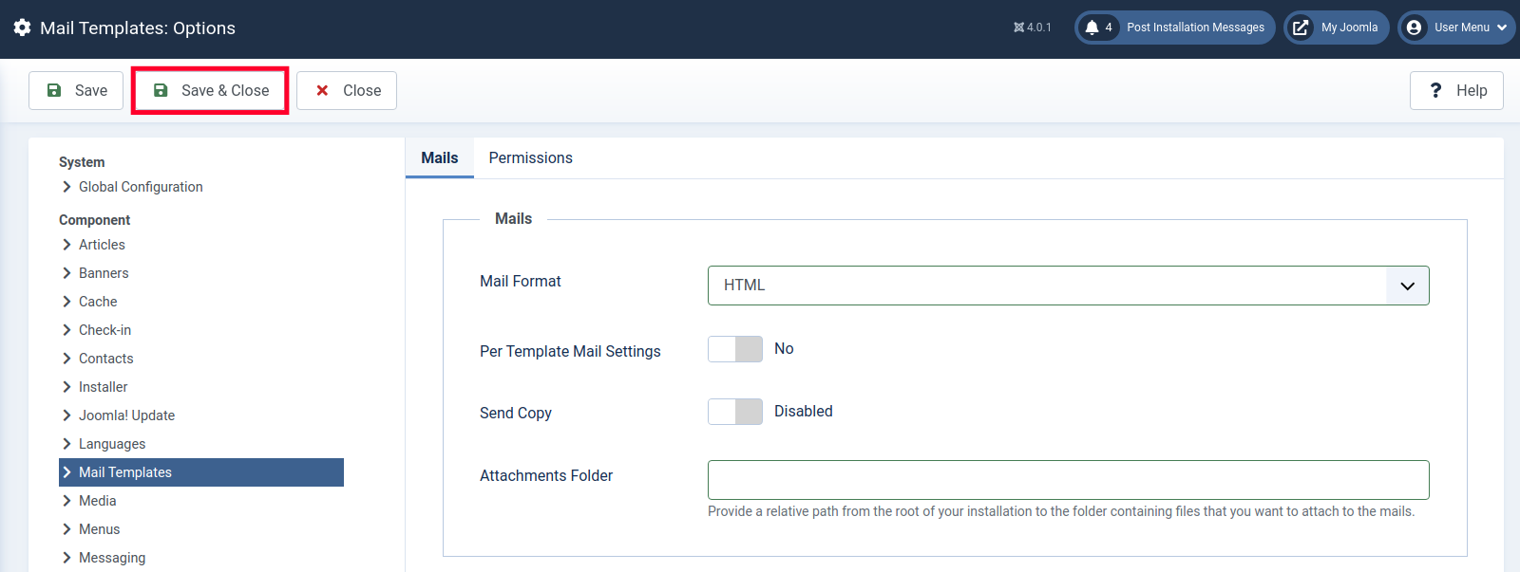The width and height of the screenshot is (1520, 572).
Task: Click the chevron beside Cache
Action: tap(66, 302)
